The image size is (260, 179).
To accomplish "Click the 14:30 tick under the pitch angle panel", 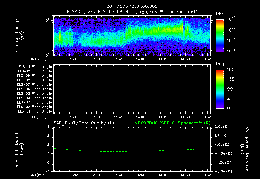I will tap(185, 117).
